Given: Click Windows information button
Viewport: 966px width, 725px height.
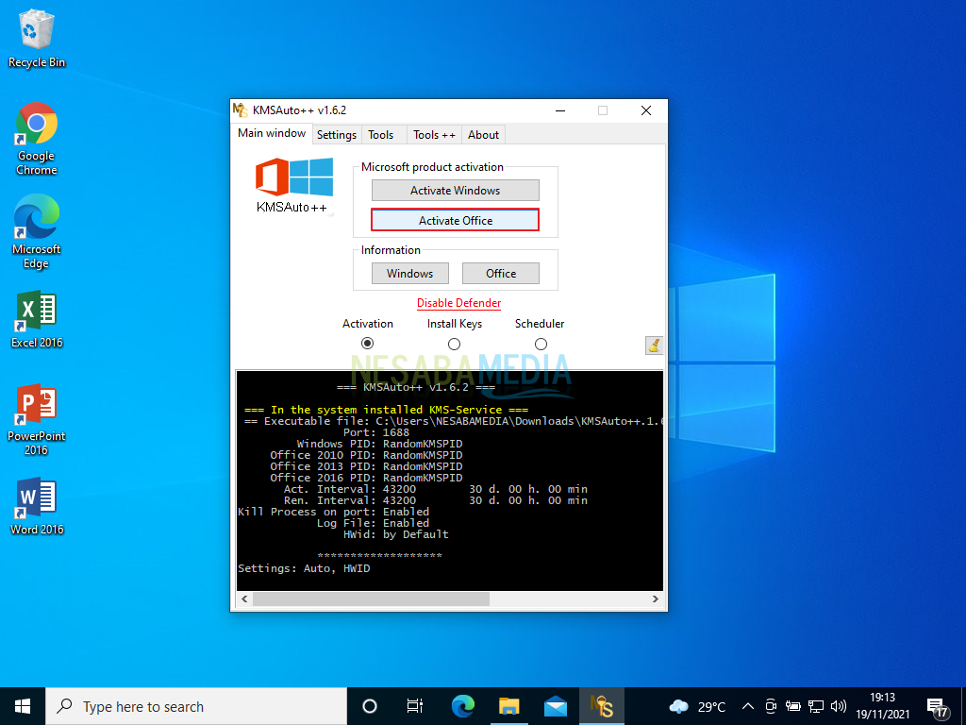Looking at the screenshot, I should (409, 273).
